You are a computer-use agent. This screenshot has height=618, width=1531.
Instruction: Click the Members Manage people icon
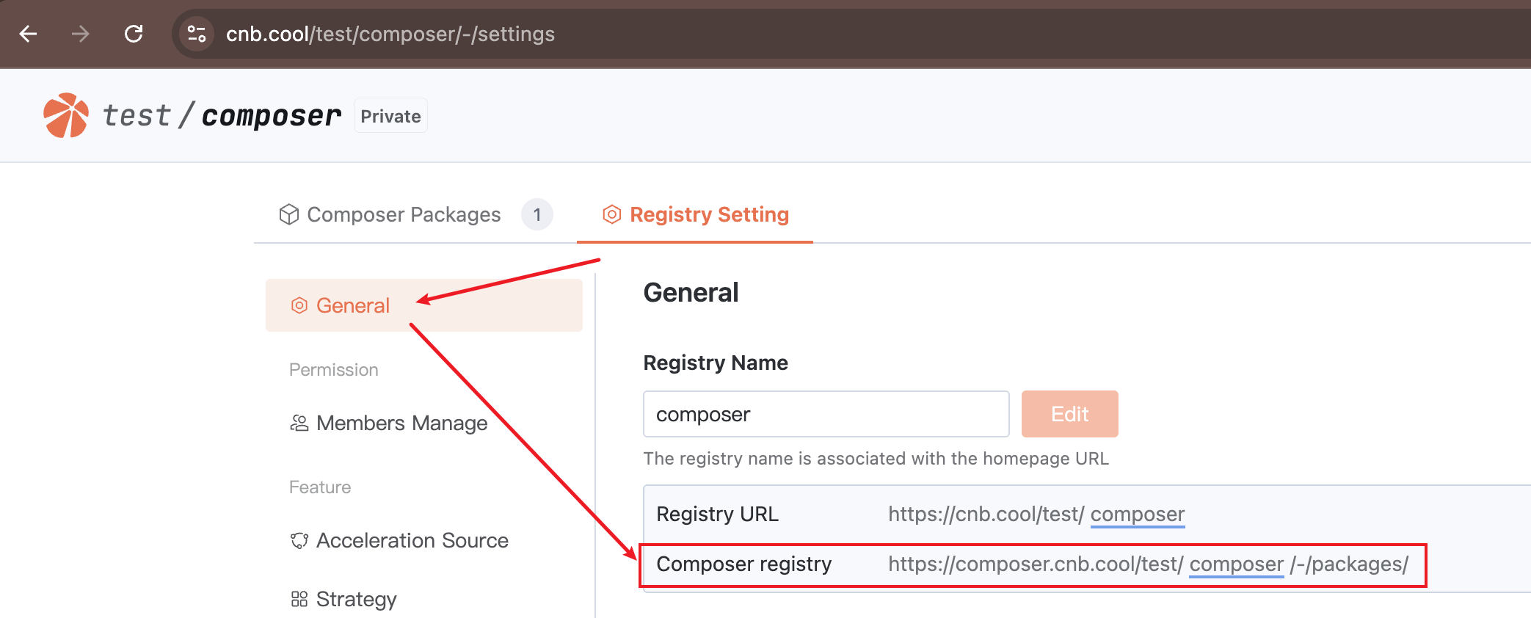click(x=299, y=423)
